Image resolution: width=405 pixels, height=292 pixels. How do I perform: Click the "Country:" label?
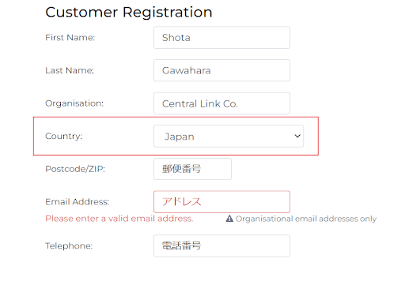tap(64, 137)
